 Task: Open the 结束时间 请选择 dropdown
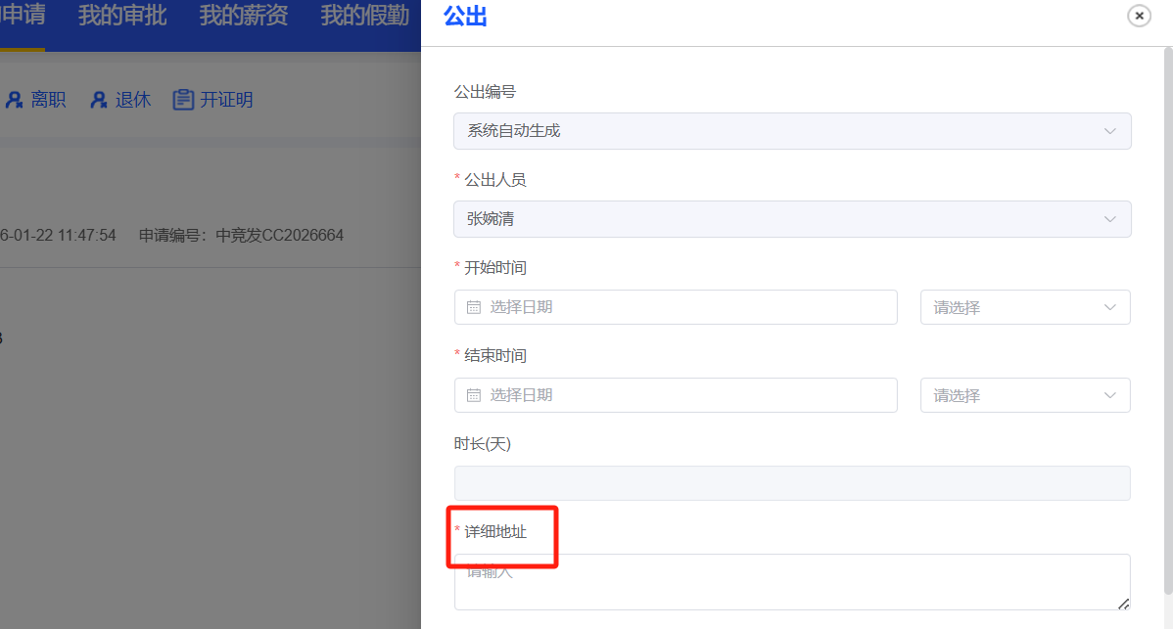(1025, 395)
